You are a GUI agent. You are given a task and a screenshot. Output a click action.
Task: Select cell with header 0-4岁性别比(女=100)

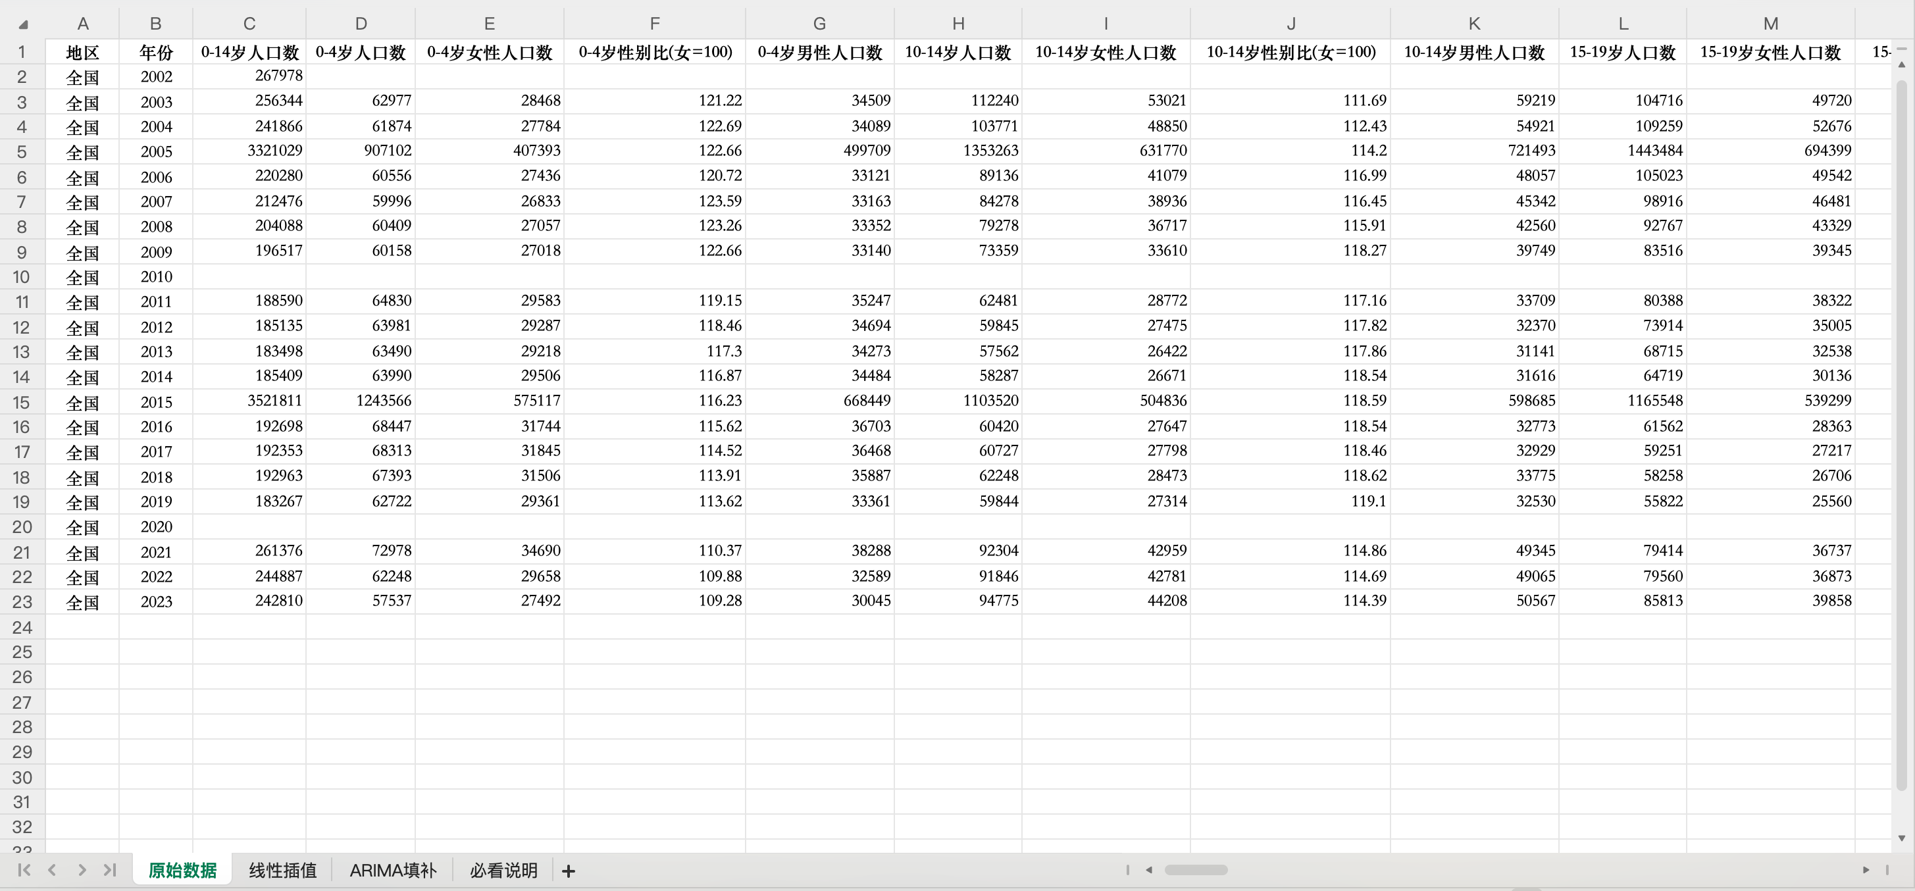point(654,52)
